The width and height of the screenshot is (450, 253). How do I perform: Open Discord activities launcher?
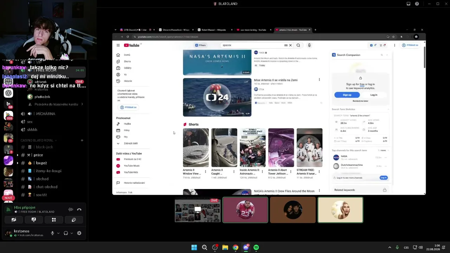click(x=54, y=220)
